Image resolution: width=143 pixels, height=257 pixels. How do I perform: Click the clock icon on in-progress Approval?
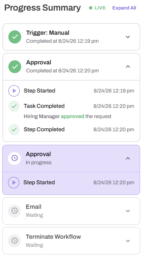[x=14, y=158]
